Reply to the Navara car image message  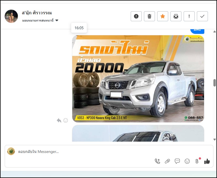pos(59,120)
